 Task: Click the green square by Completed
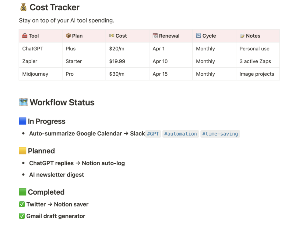pos(23,192)
